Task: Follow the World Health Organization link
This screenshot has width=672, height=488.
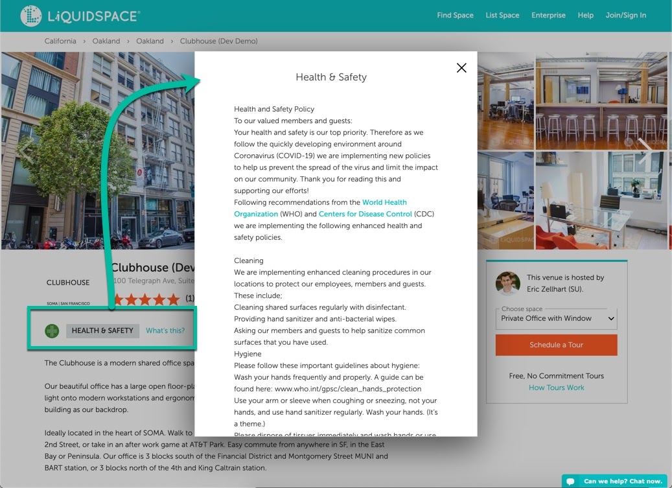Action: tap(384, 203)
